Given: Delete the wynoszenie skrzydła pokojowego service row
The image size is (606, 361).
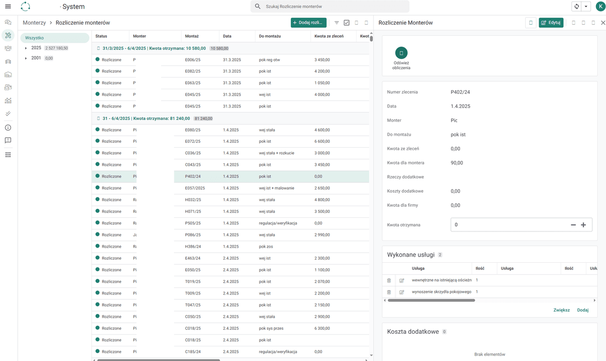Looking at the screenshot, I should click(x=389, y=292).
